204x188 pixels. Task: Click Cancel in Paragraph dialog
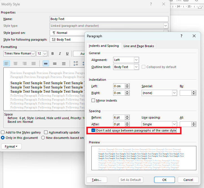point(188,180)
